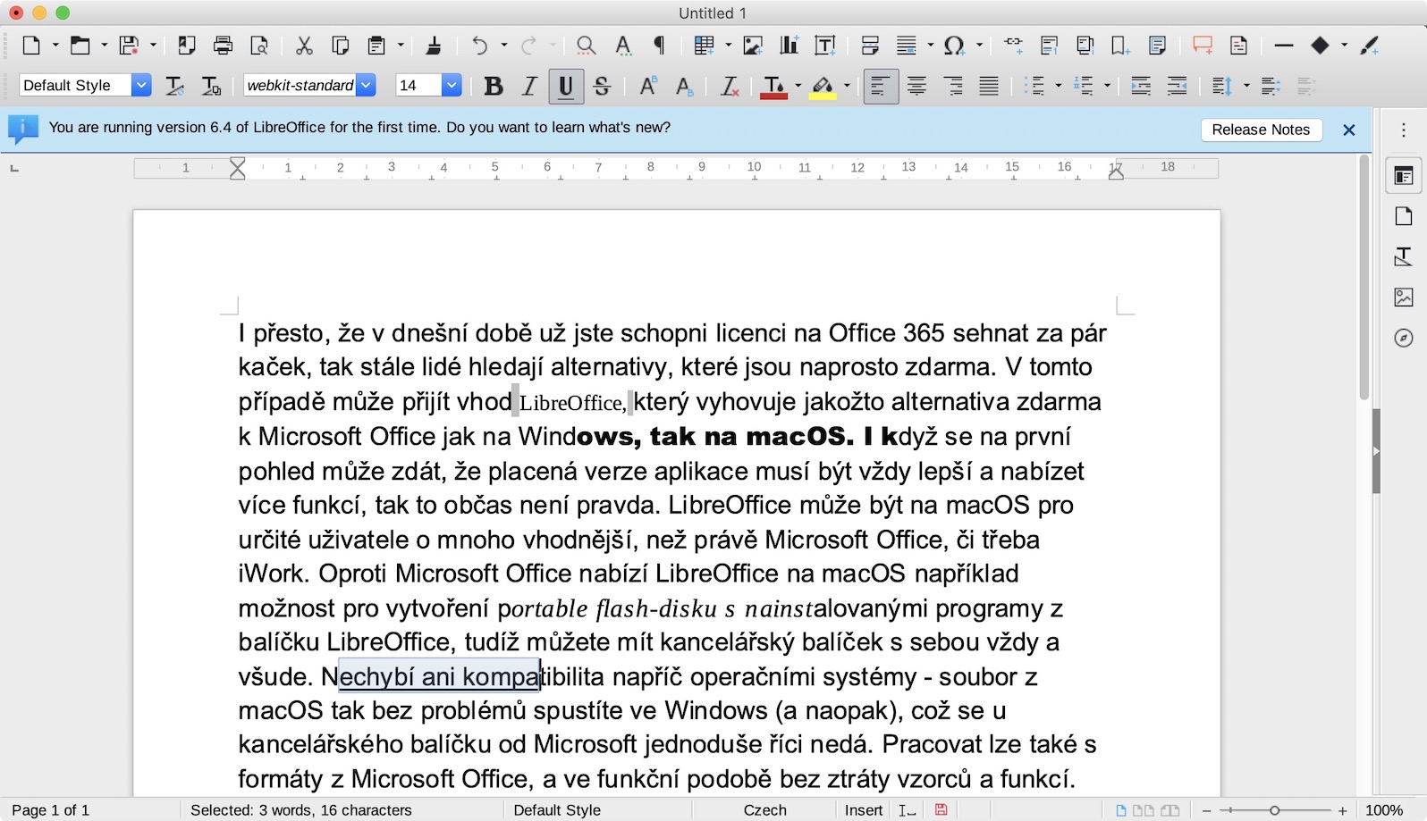Insert a footnote

pos(1049,46)
